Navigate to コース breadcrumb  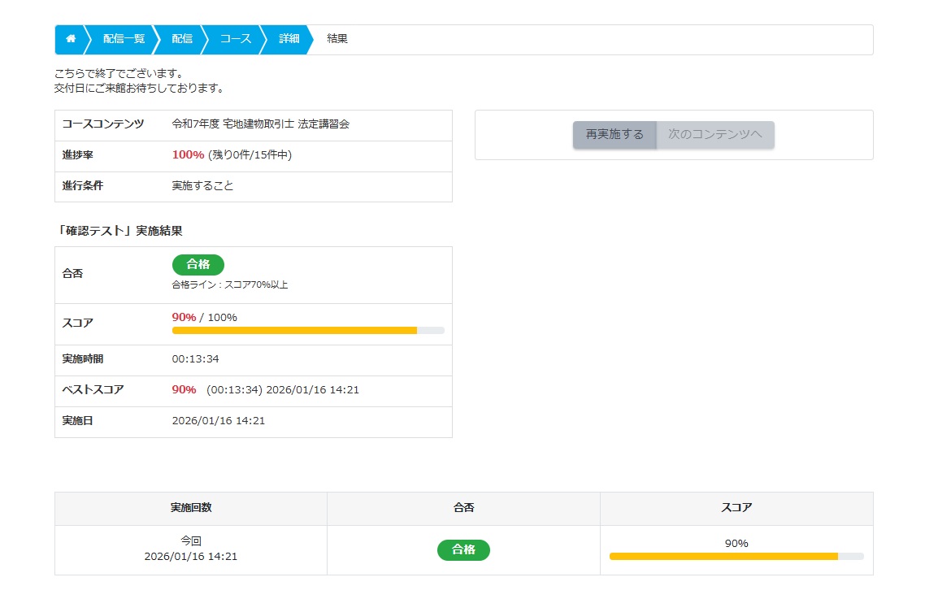pyautogui.click(x=236, y=39)
